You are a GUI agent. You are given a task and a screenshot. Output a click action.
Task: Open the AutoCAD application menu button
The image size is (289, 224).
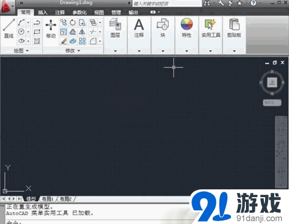click(7, 7)
